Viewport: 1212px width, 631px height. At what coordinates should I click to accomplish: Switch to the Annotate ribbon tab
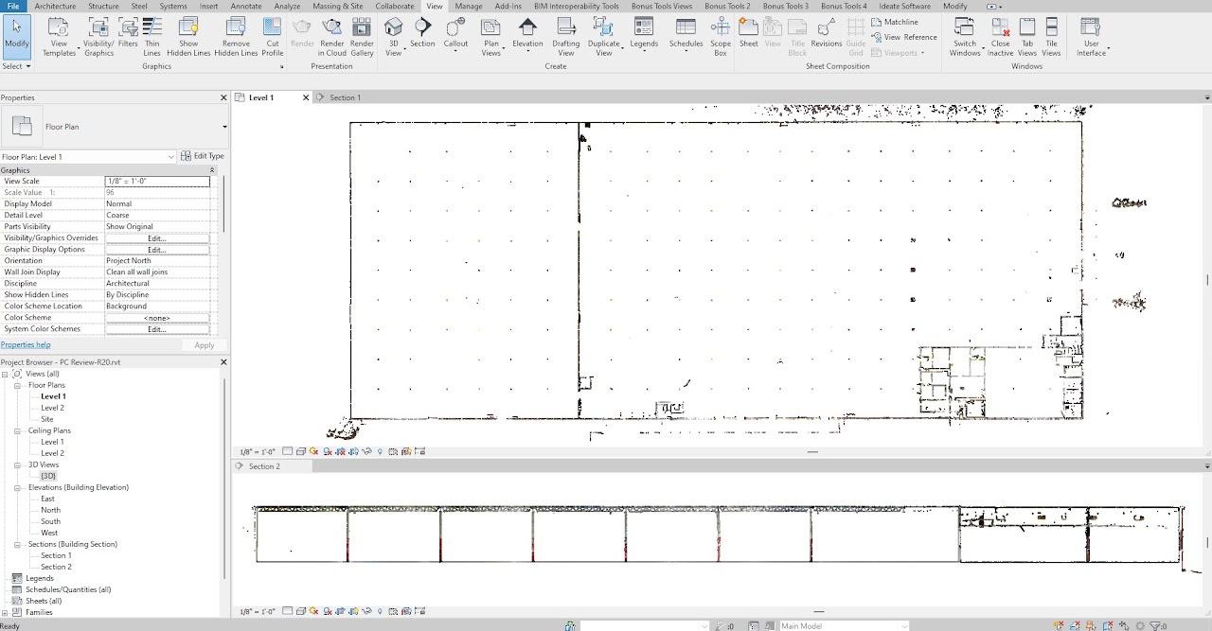point(246,7)
